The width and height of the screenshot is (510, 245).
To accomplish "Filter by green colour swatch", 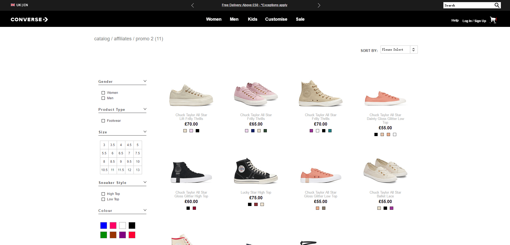I will click(104, 235).
